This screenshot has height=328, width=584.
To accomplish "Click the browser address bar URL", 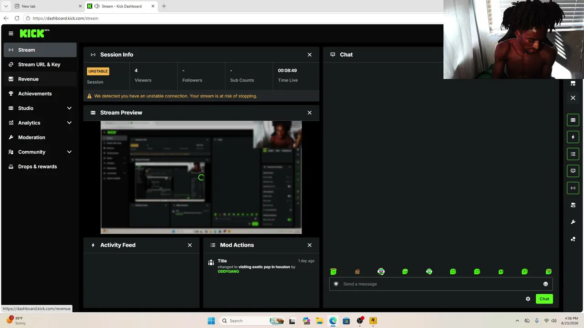I will (66, 18).
